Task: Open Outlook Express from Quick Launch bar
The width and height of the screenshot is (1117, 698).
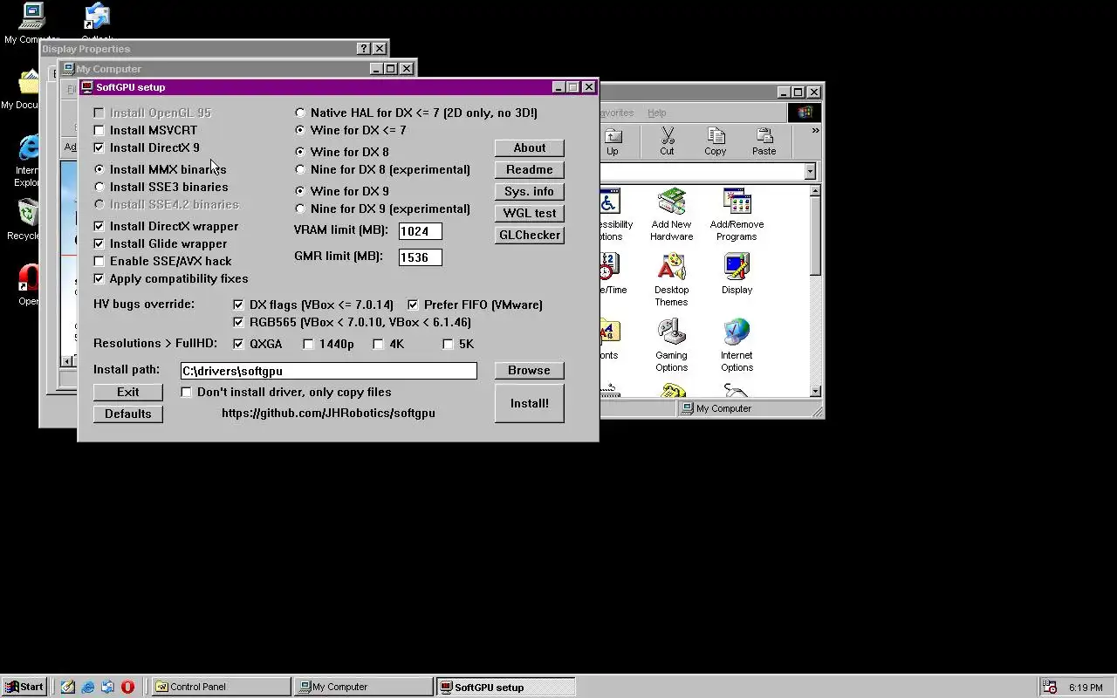Action: tap(107, 687)
